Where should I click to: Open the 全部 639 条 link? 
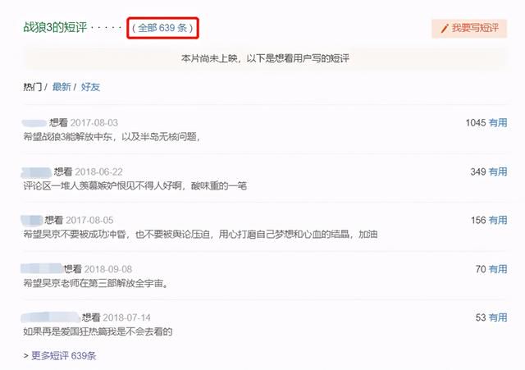tap(162, 28)
